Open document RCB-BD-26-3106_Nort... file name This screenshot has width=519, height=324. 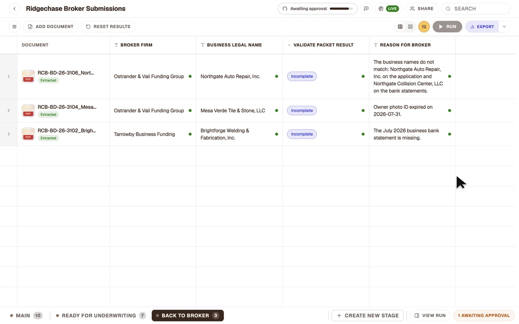[66, 73]
